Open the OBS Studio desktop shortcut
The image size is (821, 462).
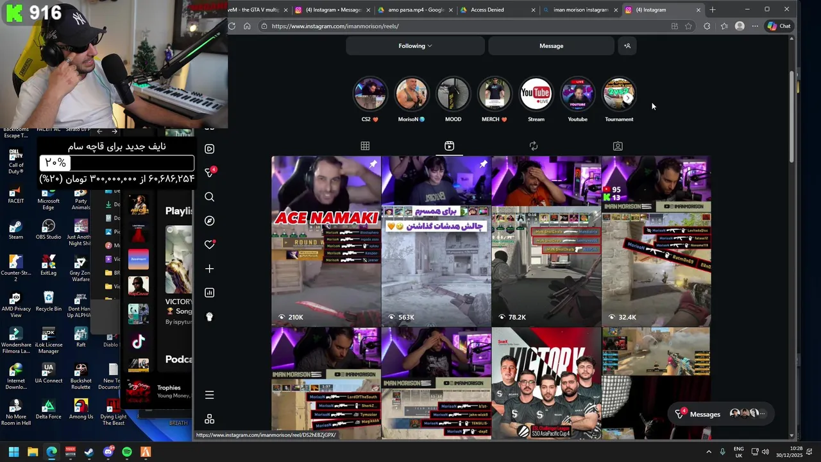48,230
